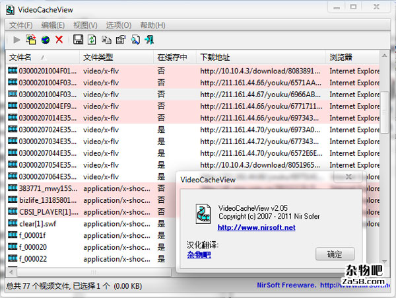Click the floppy disk Save icon
This screenshot has height=298, width=396.
(78, 40)
